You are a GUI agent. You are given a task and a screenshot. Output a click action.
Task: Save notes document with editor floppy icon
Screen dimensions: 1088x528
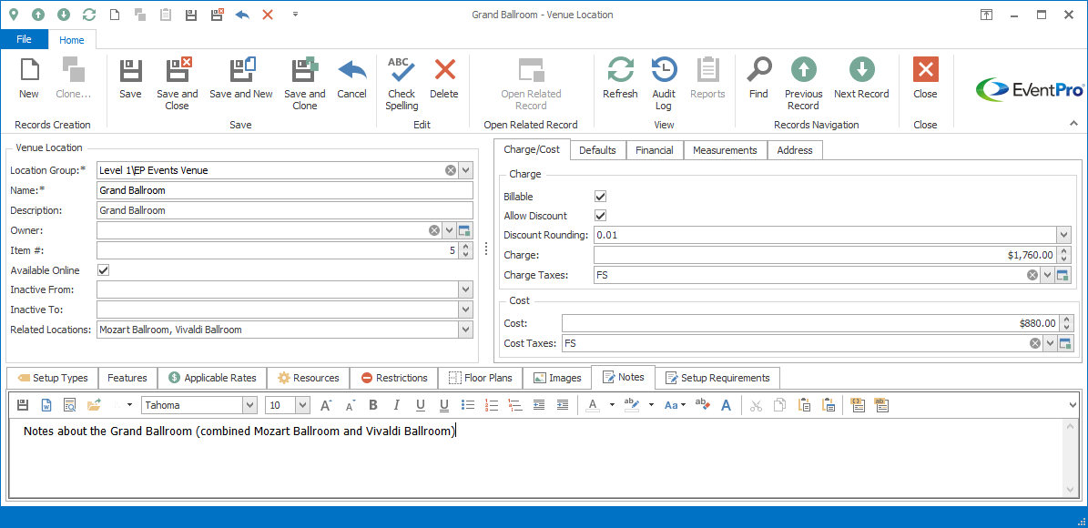point(22,405)
